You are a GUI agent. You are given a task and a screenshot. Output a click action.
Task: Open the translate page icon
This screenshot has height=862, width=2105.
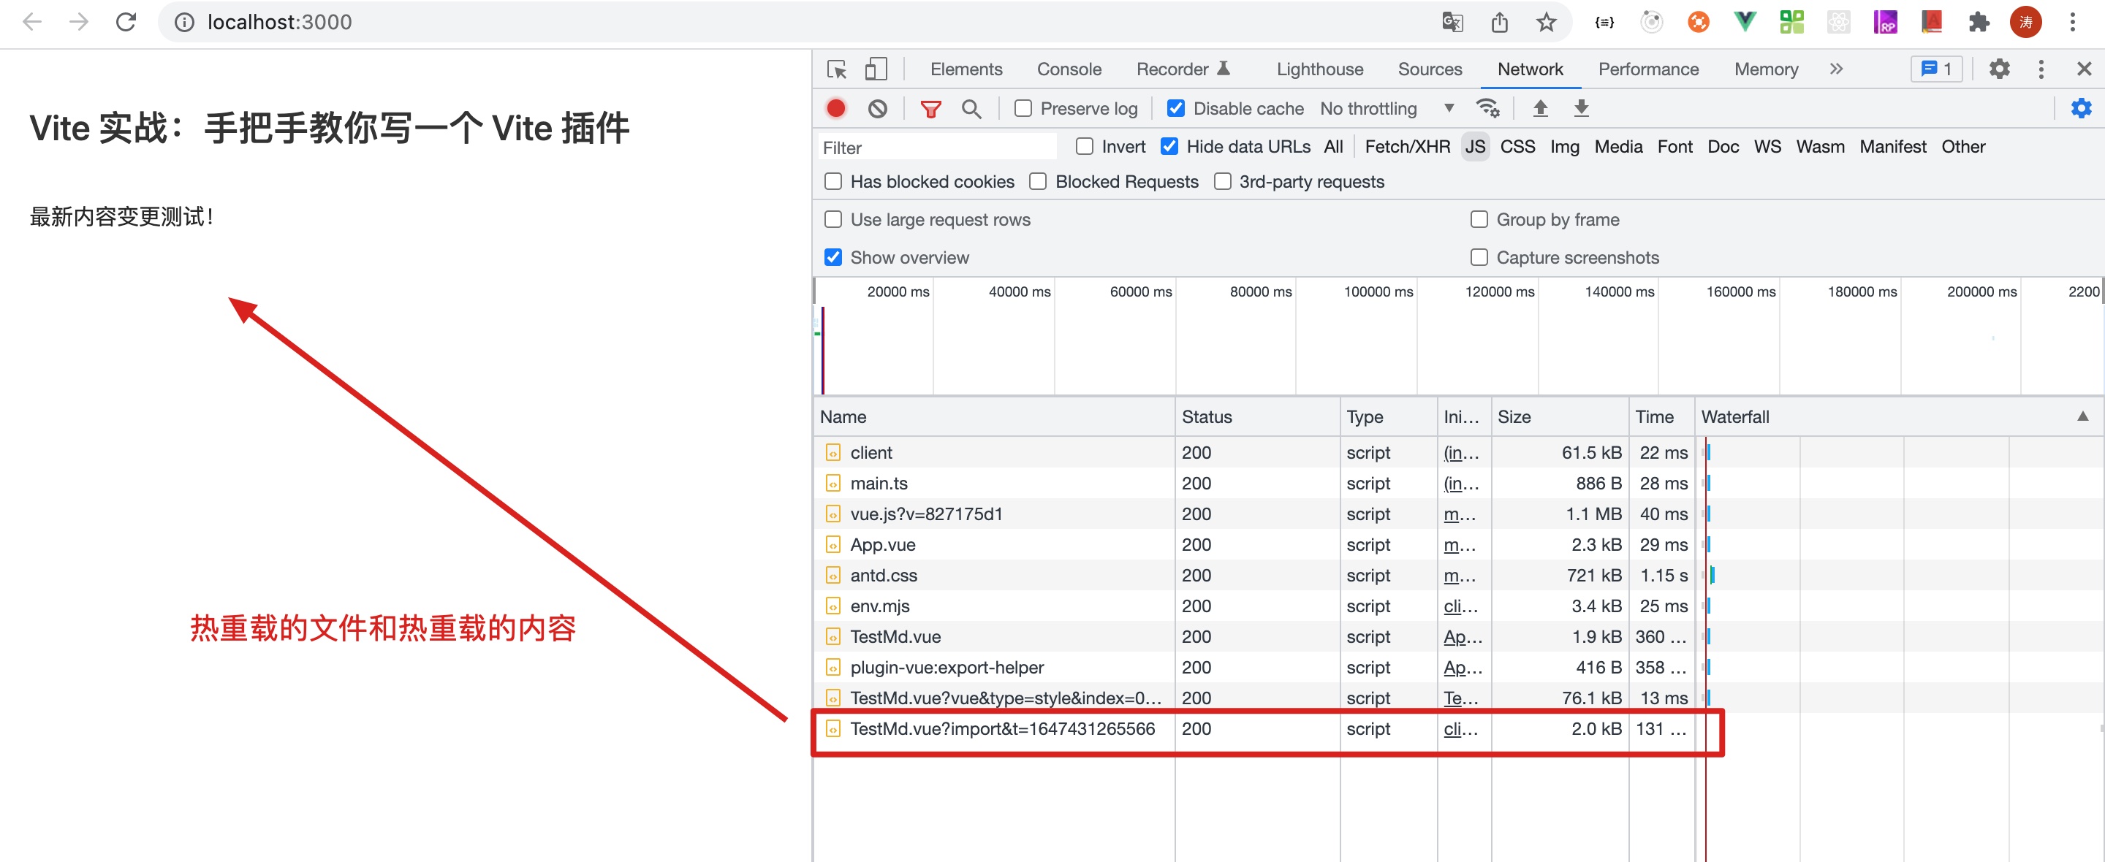[1452, 22]
